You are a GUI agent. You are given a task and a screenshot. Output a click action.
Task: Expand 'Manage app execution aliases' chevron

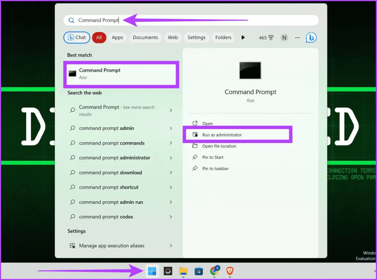[x=171, y=245]
